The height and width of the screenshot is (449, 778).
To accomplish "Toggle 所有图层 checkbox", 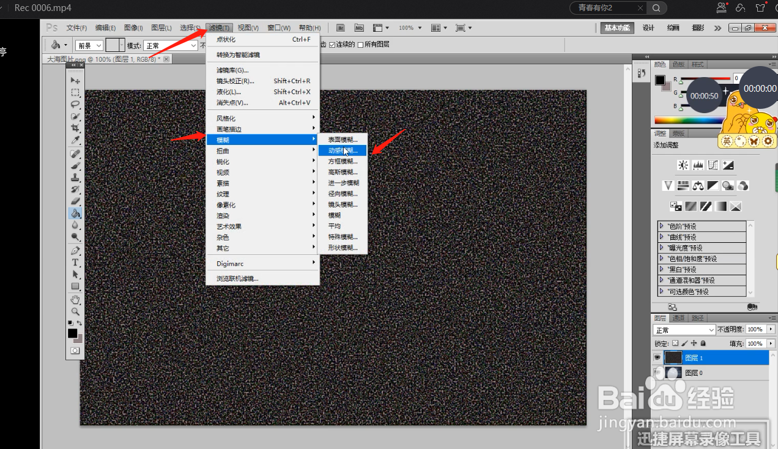I will pyautogui.click(x=360, y=45).
